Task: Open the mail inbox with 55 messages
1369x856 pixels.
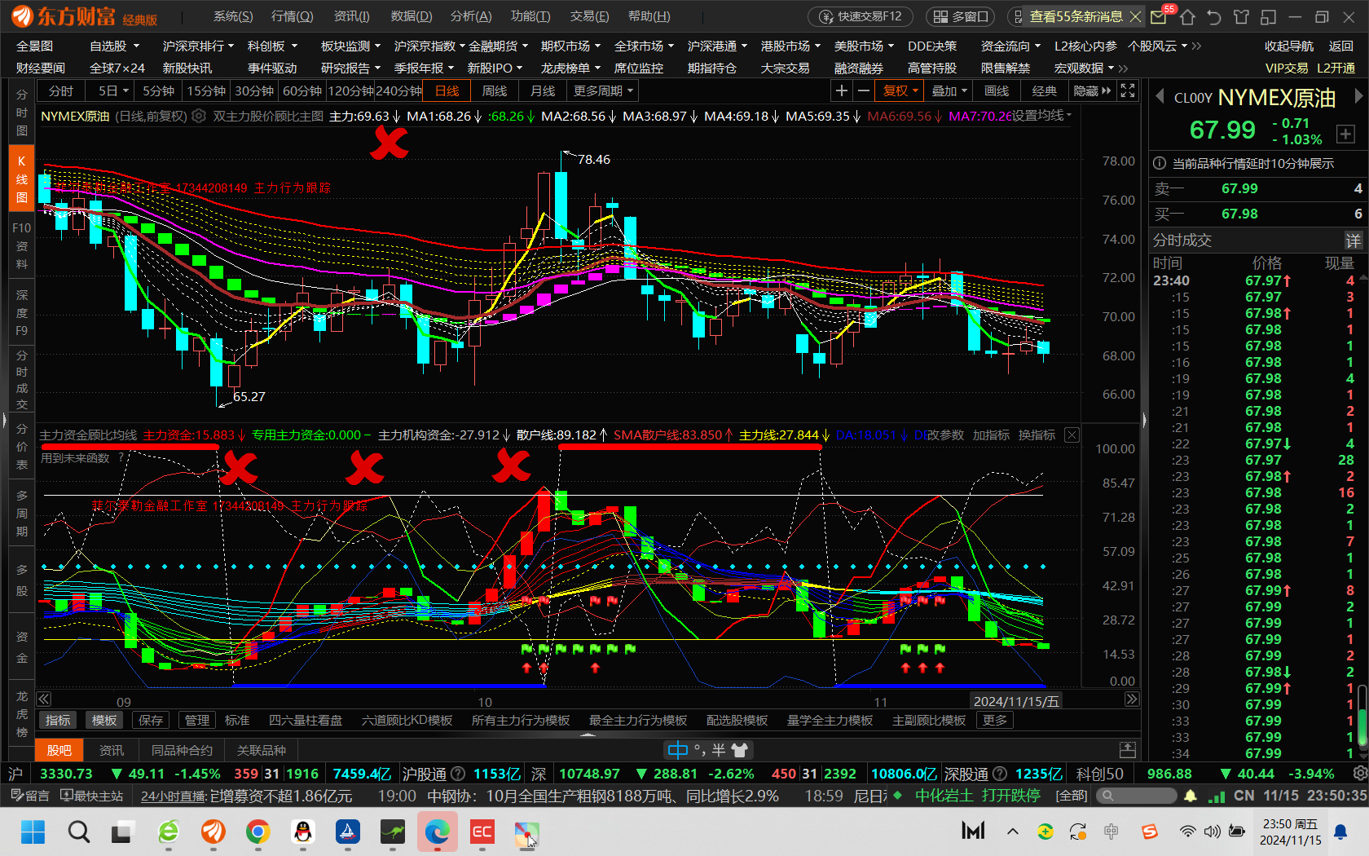Action: coord(1158,16)
